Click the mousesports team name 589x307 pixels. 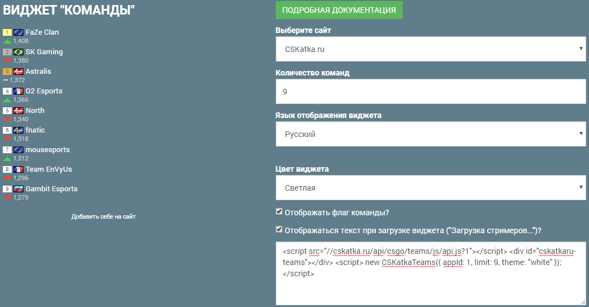coord(48,150)
